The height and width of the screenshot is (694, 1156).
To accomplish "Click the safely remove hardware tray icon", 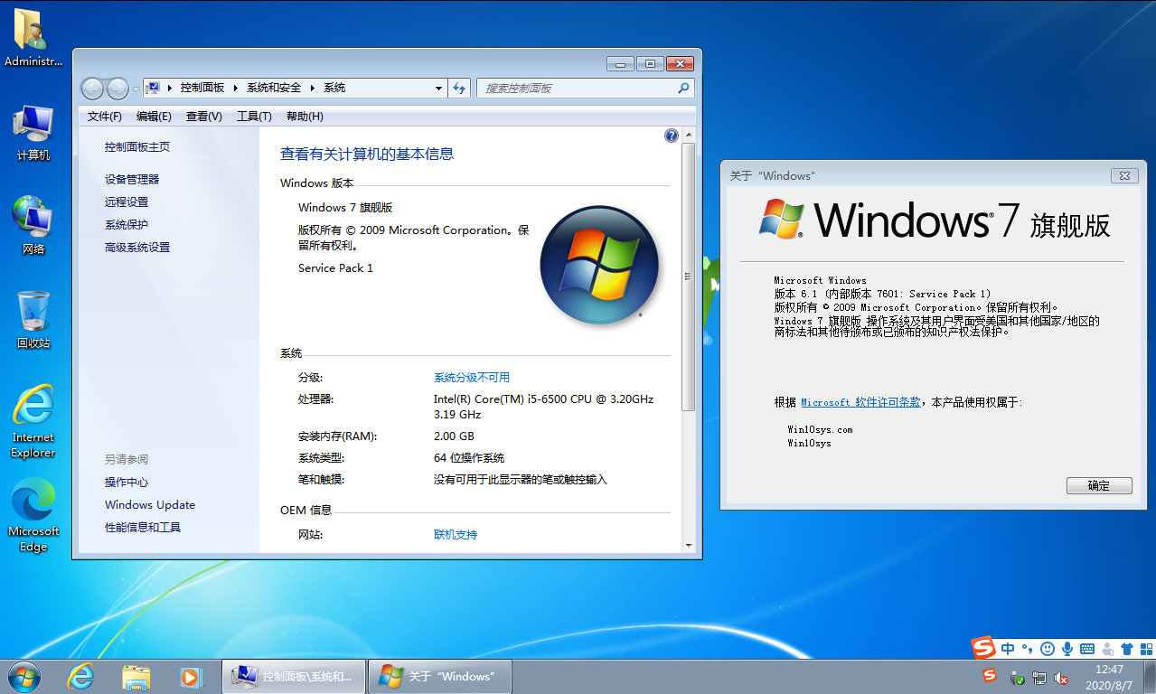I will (1017, 678).
